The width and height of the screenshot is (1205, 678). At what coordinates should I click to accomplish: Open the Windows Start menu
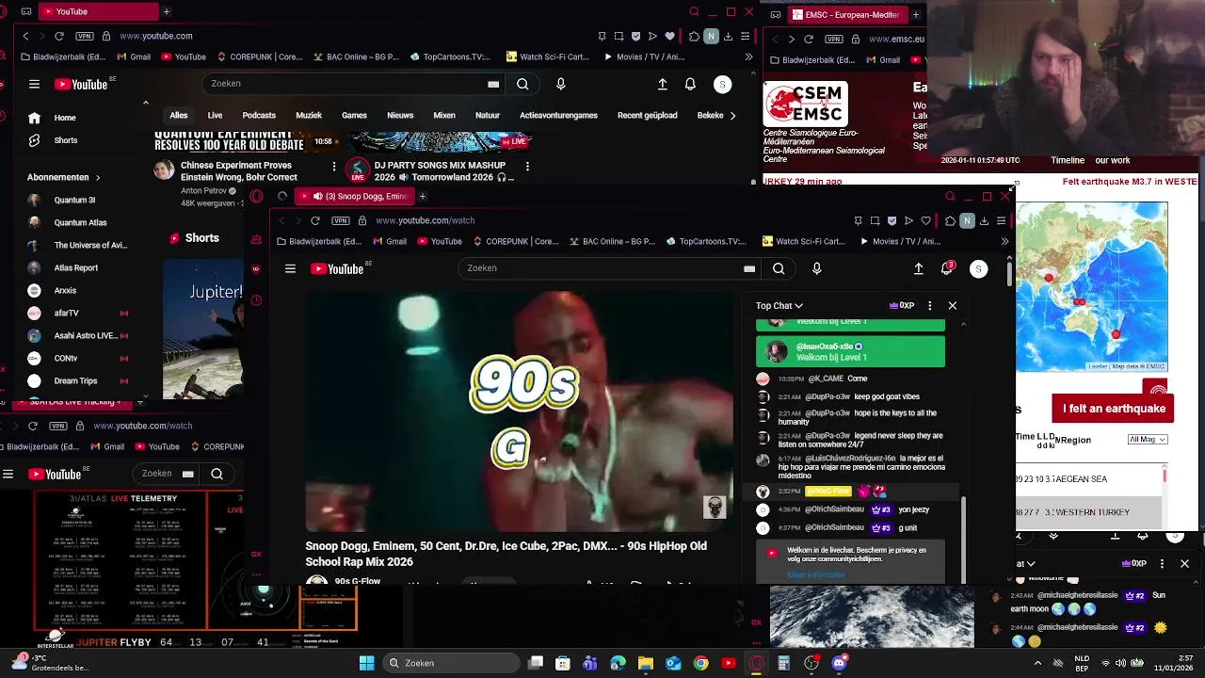[366, 663]
